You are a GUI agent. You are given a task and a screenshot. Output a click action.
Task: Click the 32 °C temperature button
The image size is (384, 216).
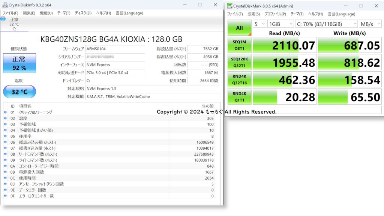19,92
